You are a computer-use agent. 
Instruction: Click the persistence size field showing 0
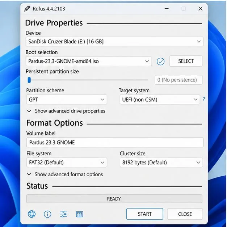pyautogui.click(x=178, y=80)
